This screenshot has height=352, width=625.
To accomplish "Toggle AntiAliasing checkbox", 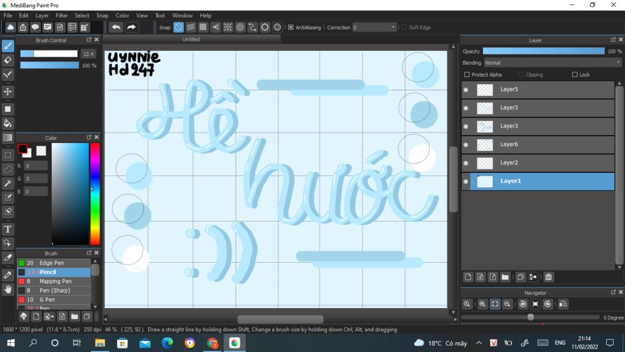I will click(x=291, y=27).
